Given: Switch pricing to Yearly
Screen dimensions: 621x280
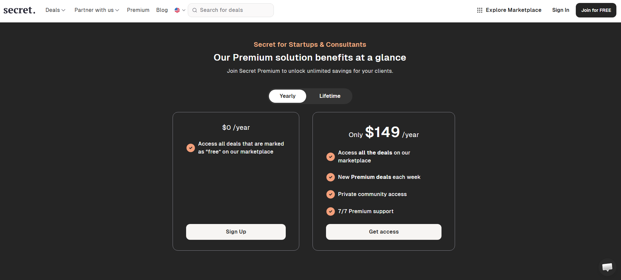Looking at the screenshot, I should pos(287,96).
